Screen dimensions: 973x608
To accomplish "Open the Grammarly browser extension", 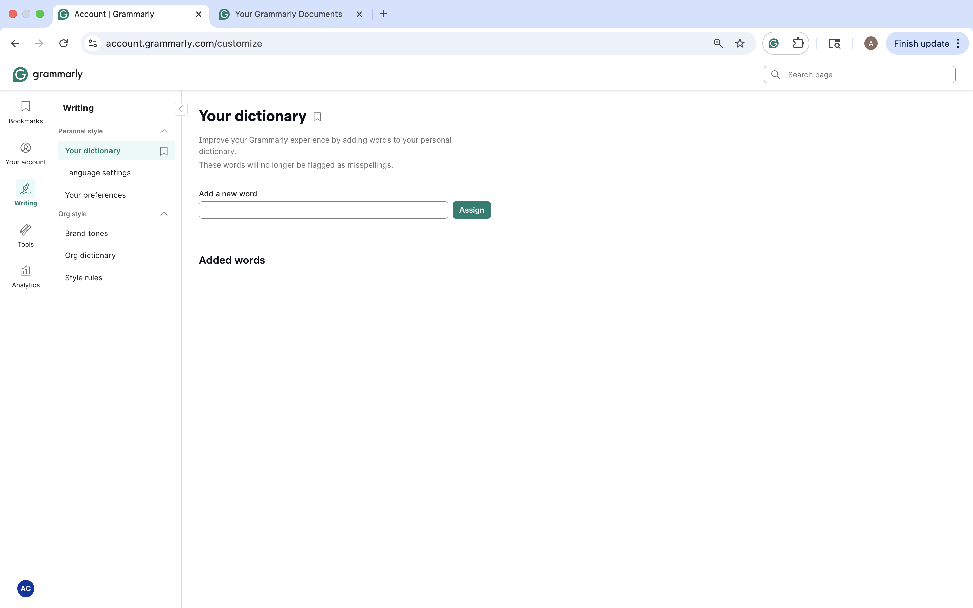I will (x=773, y=43).
